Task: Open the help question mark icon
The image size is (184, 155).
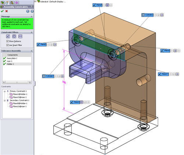Action: (x=32, y=7)
